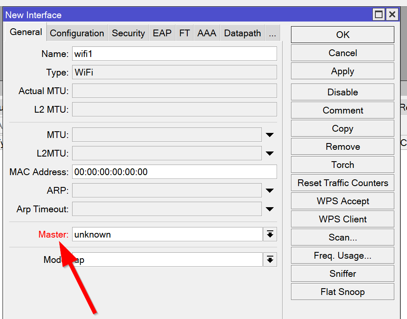Open Flat Snoop

coord(342,292)
